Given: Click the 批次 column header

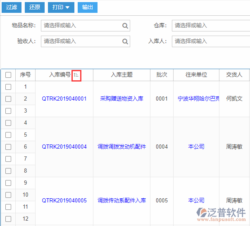Looking at the screenshot, I should [x=162, y=75].
